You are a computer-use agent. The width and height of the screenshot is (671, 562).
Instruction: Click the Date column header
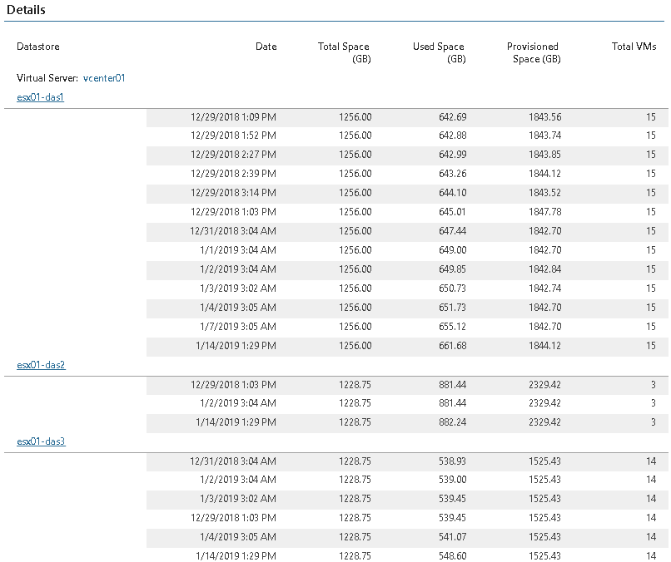(x=266, y=47)
